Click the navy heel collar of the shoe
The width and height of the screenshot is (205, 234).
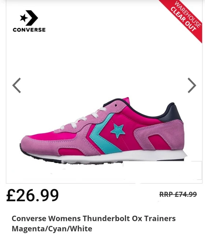point(172,114)
